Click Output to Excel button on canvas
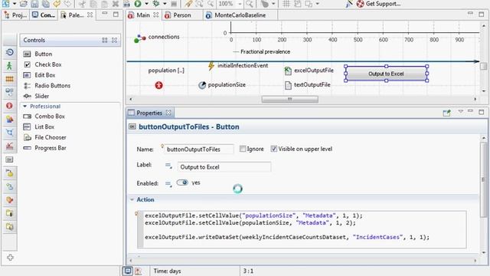Image resolution: width=490 pixels, height=276 pixels. tap(386, 74)
